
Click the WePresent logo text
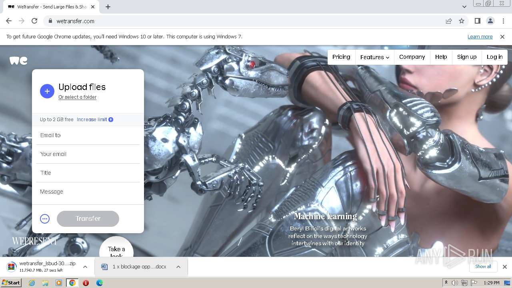pos(35,241)
